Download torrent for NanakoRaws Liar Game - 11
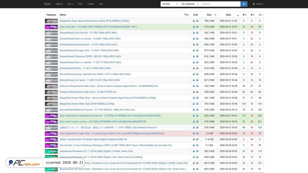Image resolution: width=308 pixels, height=173 pixels. [194, 80]
